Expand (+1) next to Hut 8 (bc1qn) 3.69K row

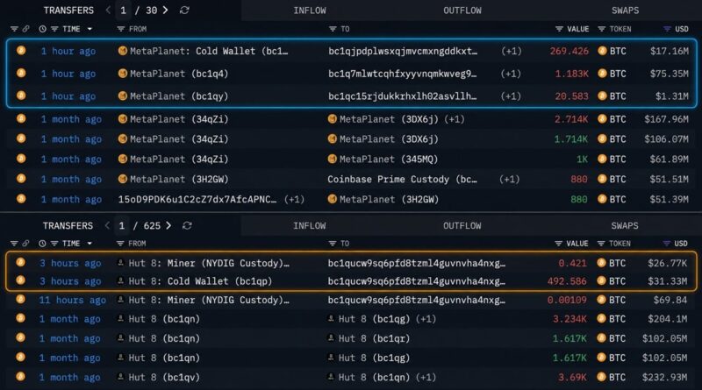pos(426,378)
